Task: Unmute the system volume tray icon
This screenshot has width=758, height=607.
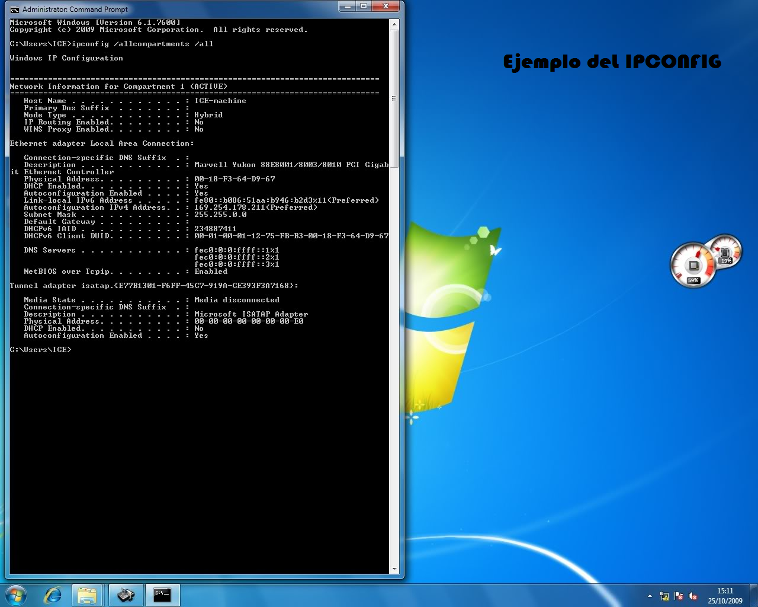Action: [693, 596]
